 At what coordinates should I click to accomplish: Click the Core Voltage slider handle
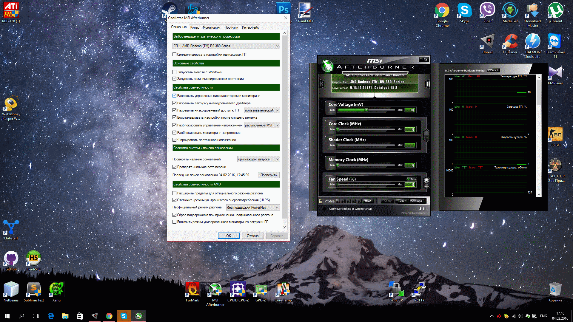(366, 110)
